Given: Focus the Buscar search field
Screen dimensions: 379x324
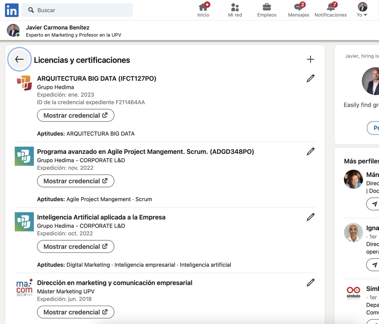Looking at the screenshot, I should (77, 10).
